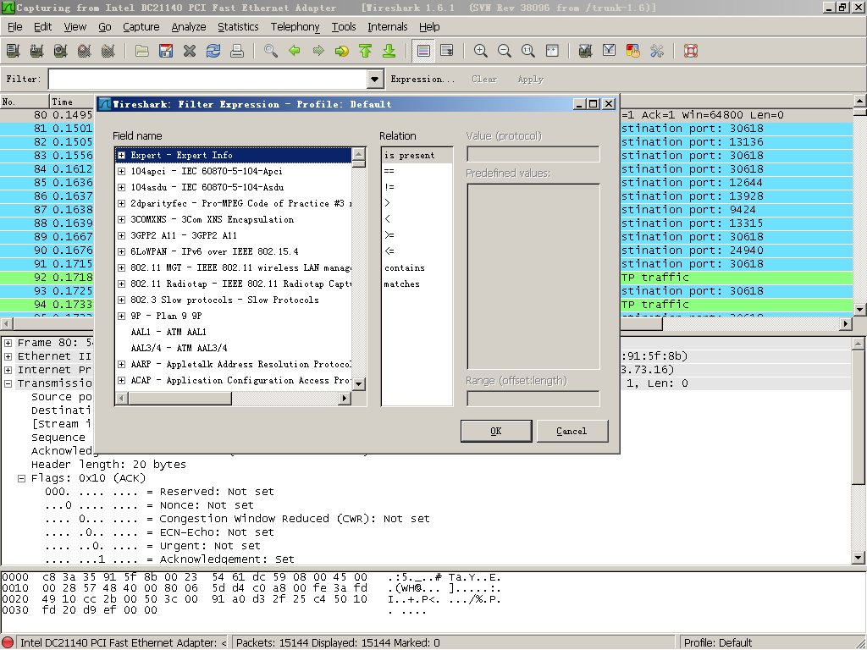Screen dimensions: 867x650
Task: Expand the AARP field entry
Action: (x=122, y=364)
